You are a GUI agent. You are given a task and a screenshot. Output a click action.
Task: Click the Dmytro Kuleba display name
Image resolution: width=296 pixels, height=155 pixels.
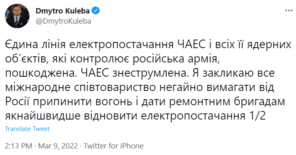pos(63,11)
